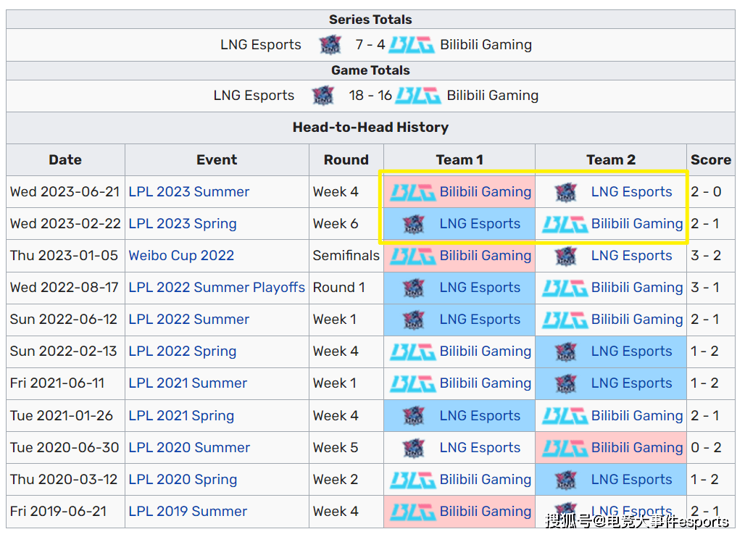The width and height of the screenshot is (745, 537).
Task: Click LNG Esports name in Game Totals row
Action: pos(254,96)
